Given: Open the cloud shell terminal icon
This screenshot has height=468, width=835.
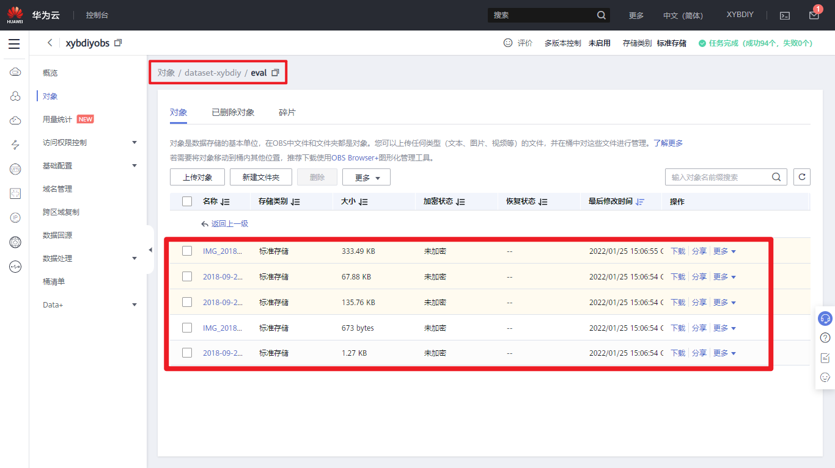Looking at the screenshot, I should [x=785, y=15].
